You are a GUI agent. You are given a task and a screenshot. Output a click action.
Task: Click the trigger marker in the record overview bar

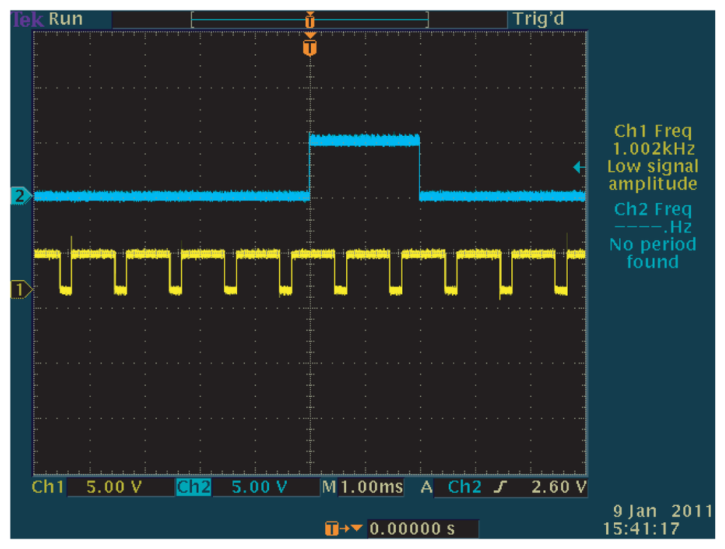tap(309, 20)
